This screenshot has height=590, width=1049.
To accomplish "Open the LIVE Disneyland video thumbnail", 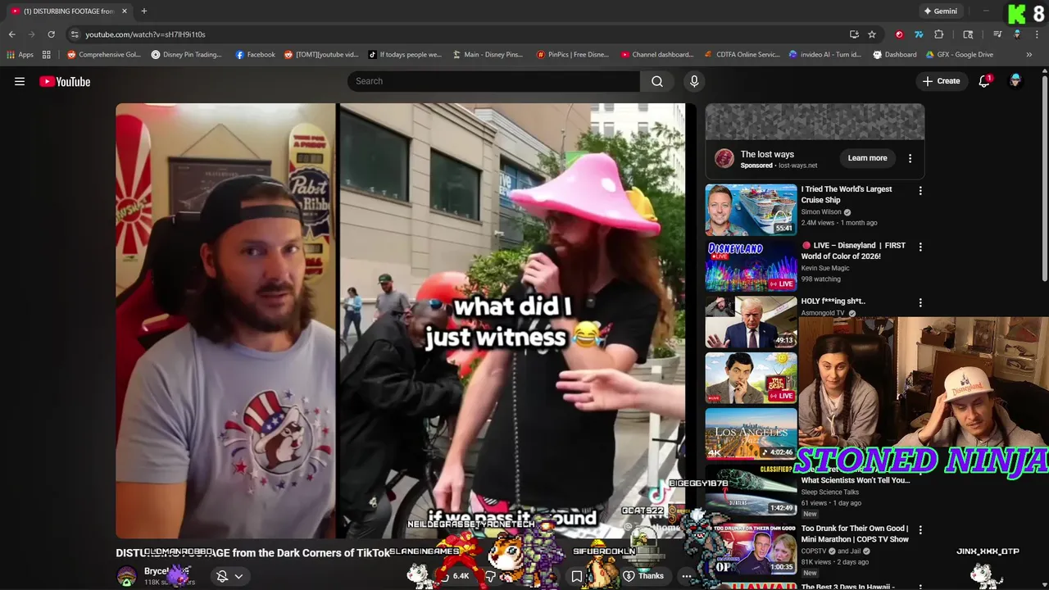I will (751, 265).
